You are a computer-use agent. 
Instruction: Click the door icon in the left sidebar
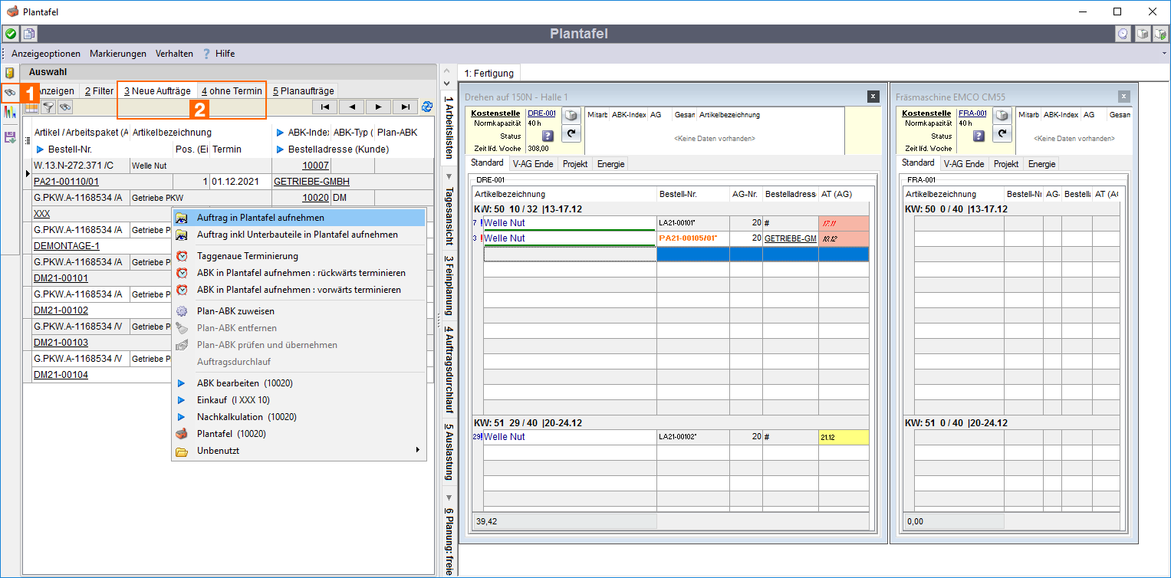click(x=10, y=73)
